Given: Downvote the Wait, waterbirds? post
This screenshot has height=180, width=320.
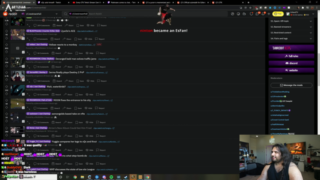Looking at the screenshot, I should point(6,93).
